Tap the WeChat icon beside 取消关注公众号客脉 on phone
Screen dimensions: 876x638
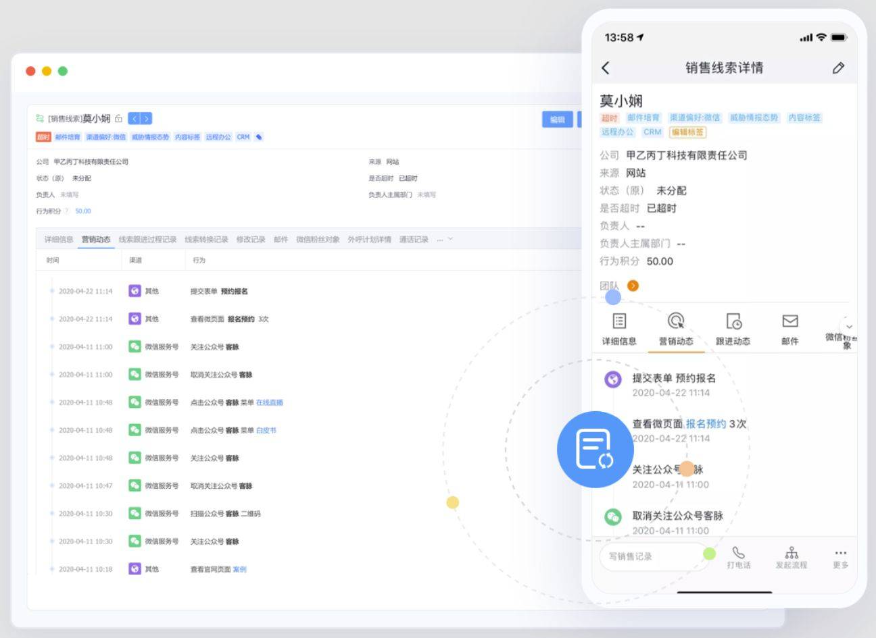pos(612,516)
